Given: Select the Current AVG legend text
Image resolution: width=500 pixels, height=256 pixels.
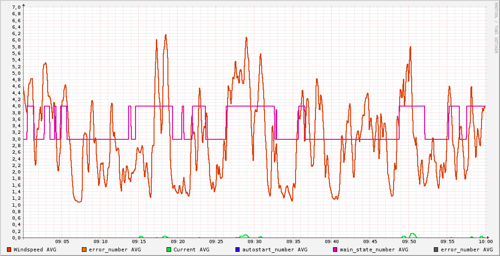Looking at the screenshot, I should point(191,250).
